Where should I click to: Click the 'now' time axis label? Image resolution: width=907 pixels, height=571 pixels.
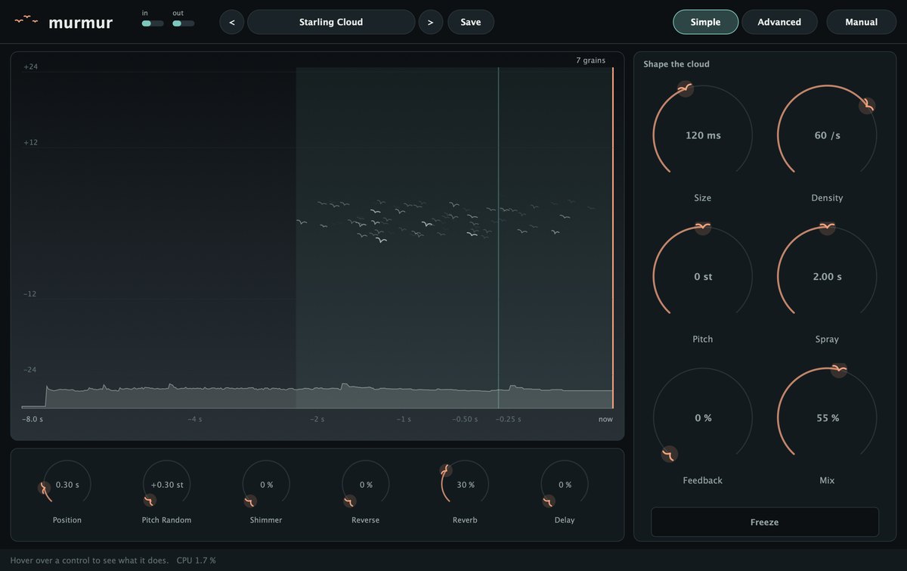pos(605,419)
